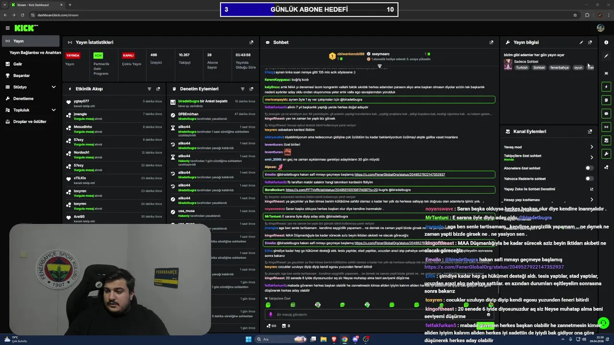
Task: Open Brave browser from taskbar
Action: tap(334, 339)
